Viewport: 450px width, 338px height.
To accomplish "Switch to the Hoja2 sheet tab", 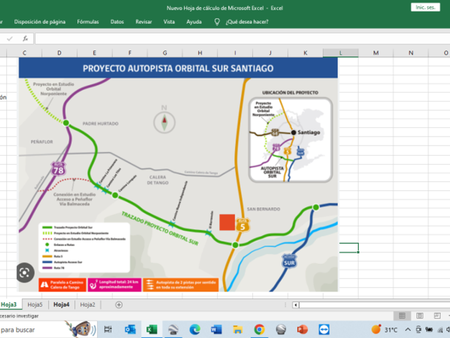I will click(x=87, y=305).
